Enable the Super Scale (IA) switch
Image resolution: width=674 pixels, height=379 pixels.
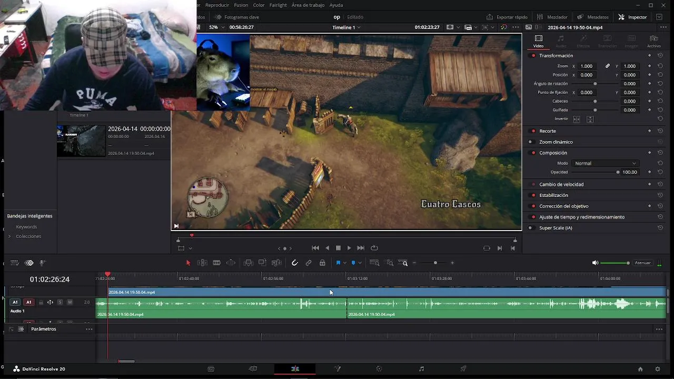pos(531,228)
